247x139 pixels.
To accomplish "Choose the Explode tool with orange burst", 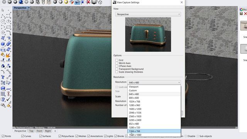I will point(8,55).
